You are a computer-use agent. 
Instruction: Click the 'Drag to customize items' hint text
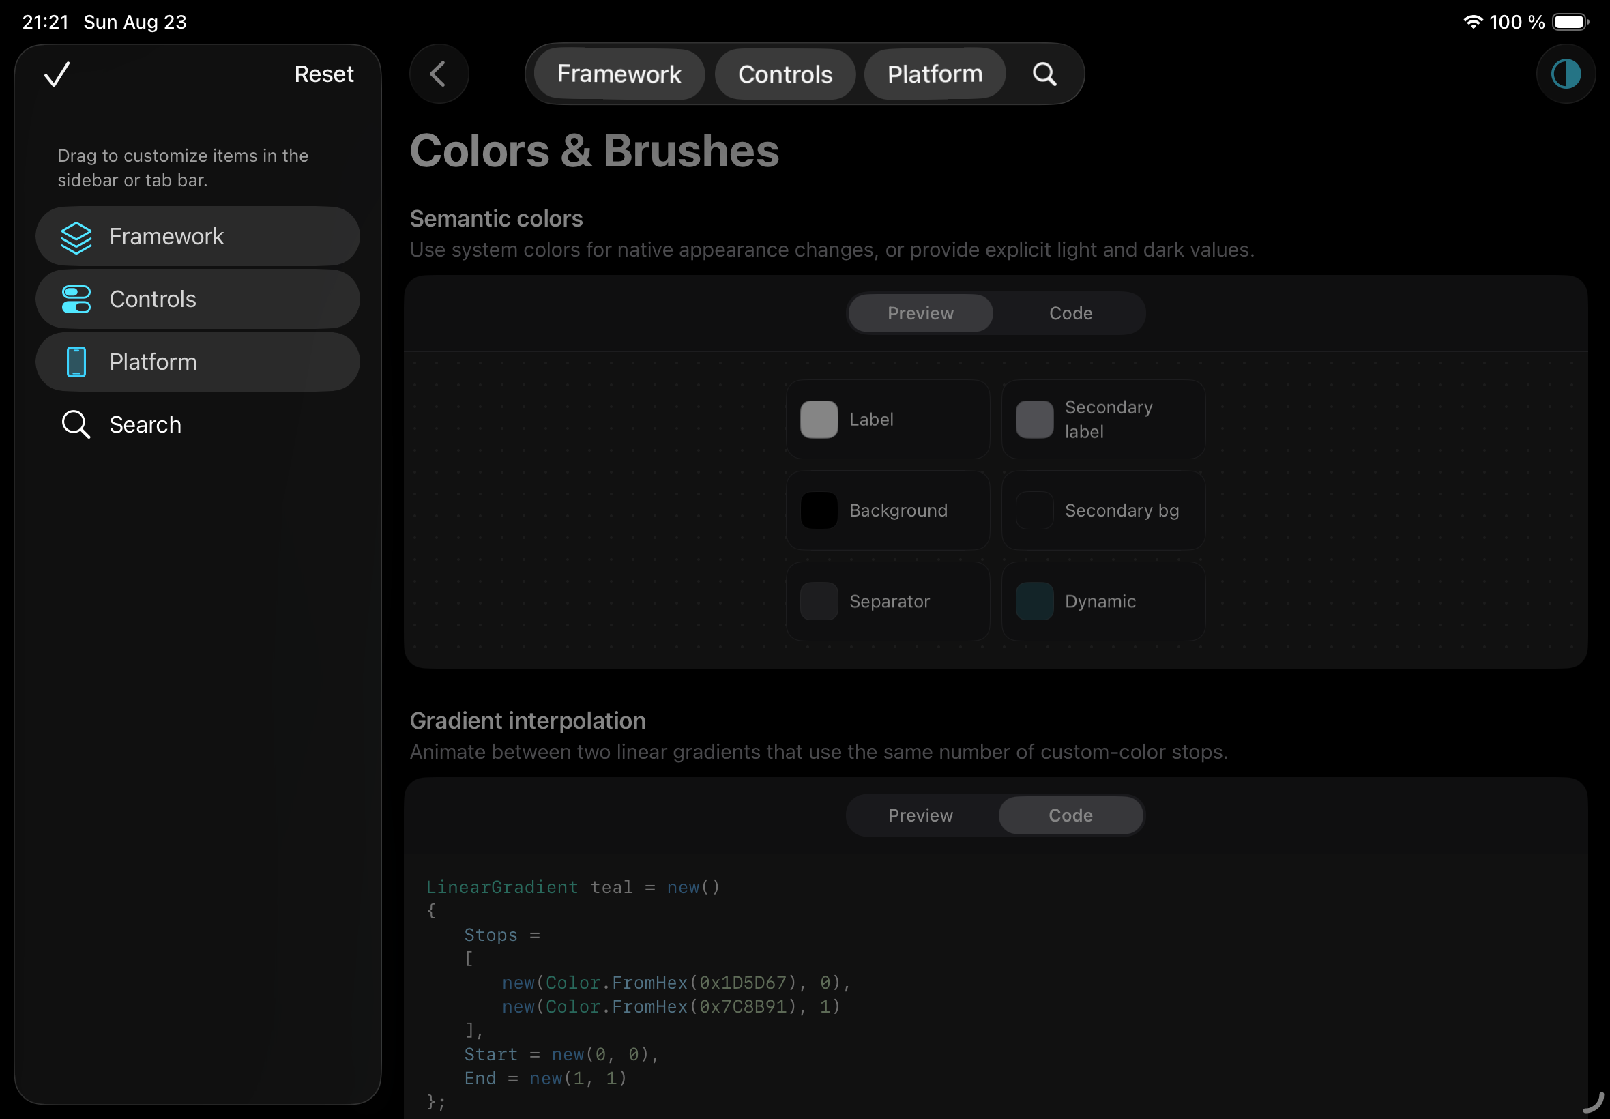(x=183, y=168)
